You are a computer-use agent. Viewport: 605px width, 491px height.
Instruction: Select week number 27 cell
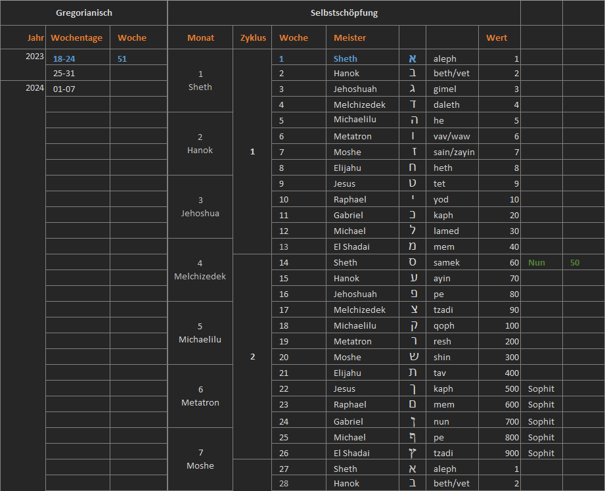coord(299,469)
